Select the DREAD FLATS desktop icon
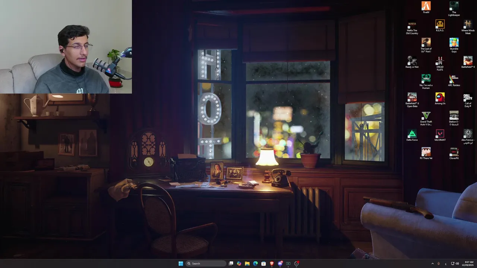477x268 pixels. [x=440, y=64]
